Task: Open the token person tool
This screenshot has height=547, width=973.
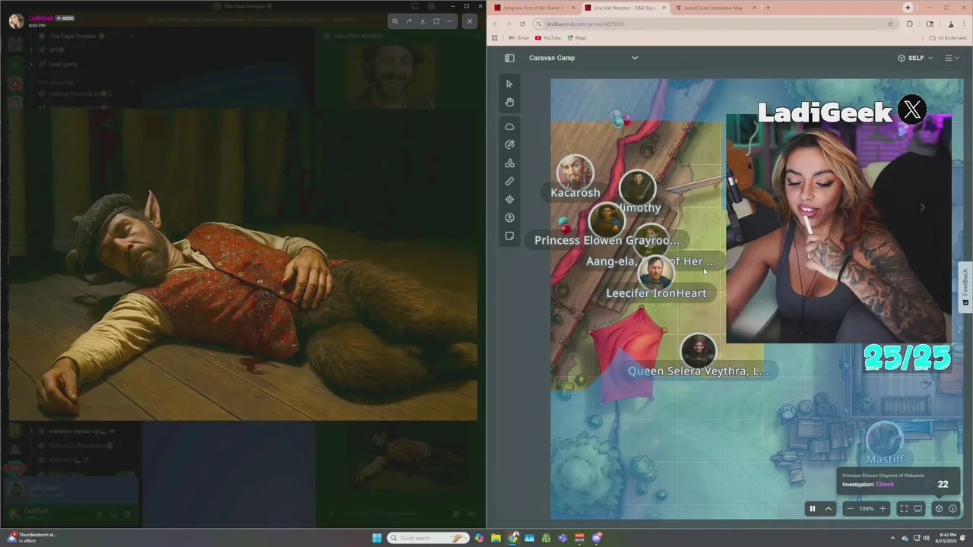Action: tap(509, 218)
